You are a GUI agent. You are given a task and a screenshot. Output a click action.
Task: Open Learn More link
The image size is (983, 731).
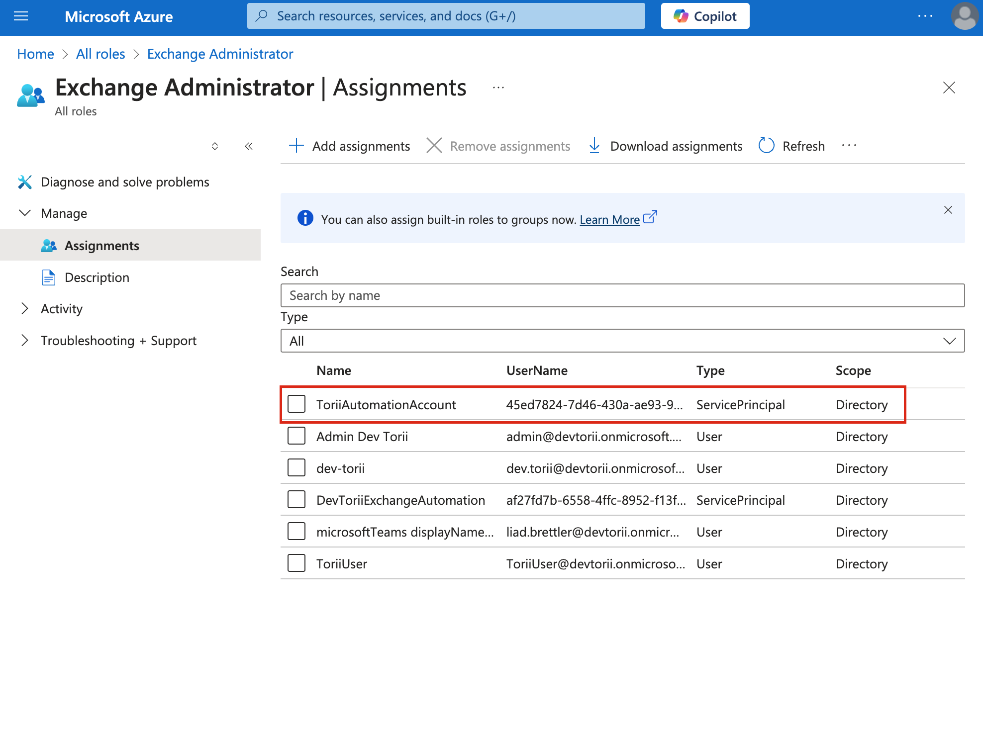pyautogui.click(x=609, y=220)
